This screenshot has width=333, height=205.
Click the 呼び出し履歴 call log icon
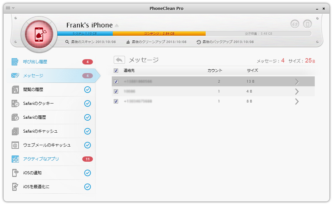[15, 62]
